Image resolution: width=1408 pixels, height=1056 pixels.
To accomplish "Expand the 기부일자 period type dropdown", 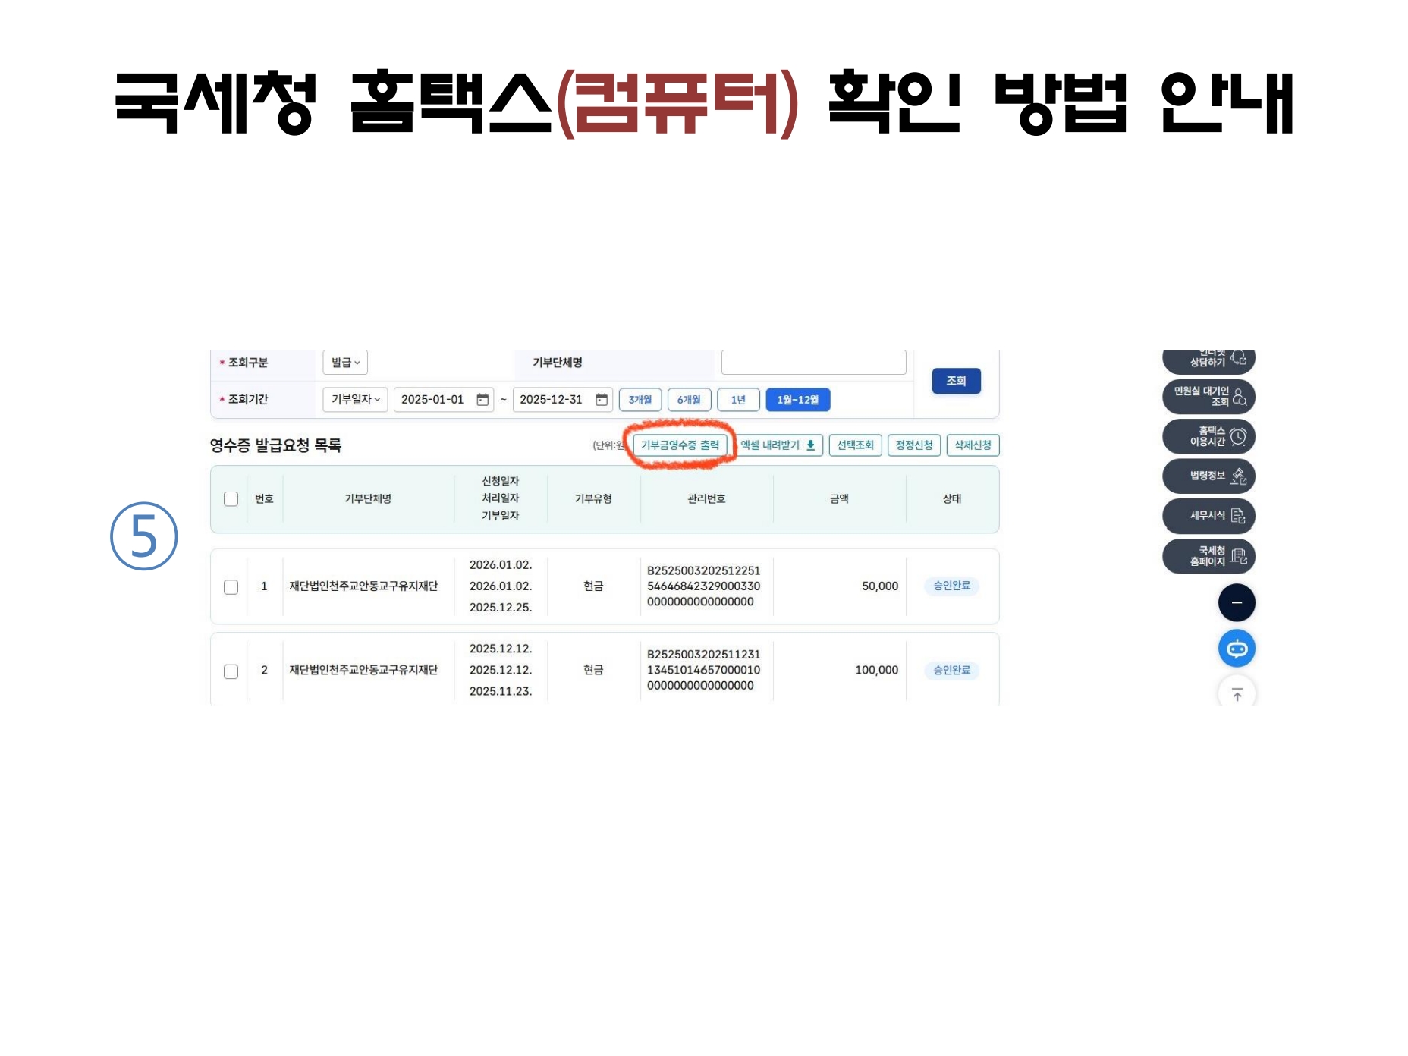I will coord(355,400).
